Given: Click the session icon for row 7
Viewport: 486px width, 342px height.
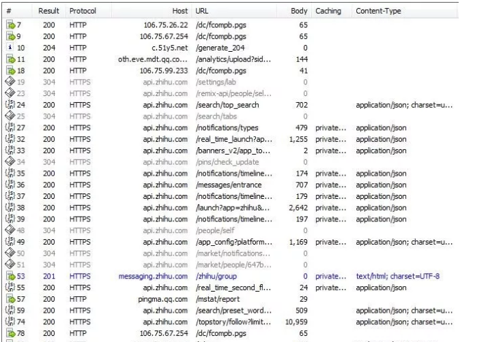Looking at the screenshot, I should 10,25.
